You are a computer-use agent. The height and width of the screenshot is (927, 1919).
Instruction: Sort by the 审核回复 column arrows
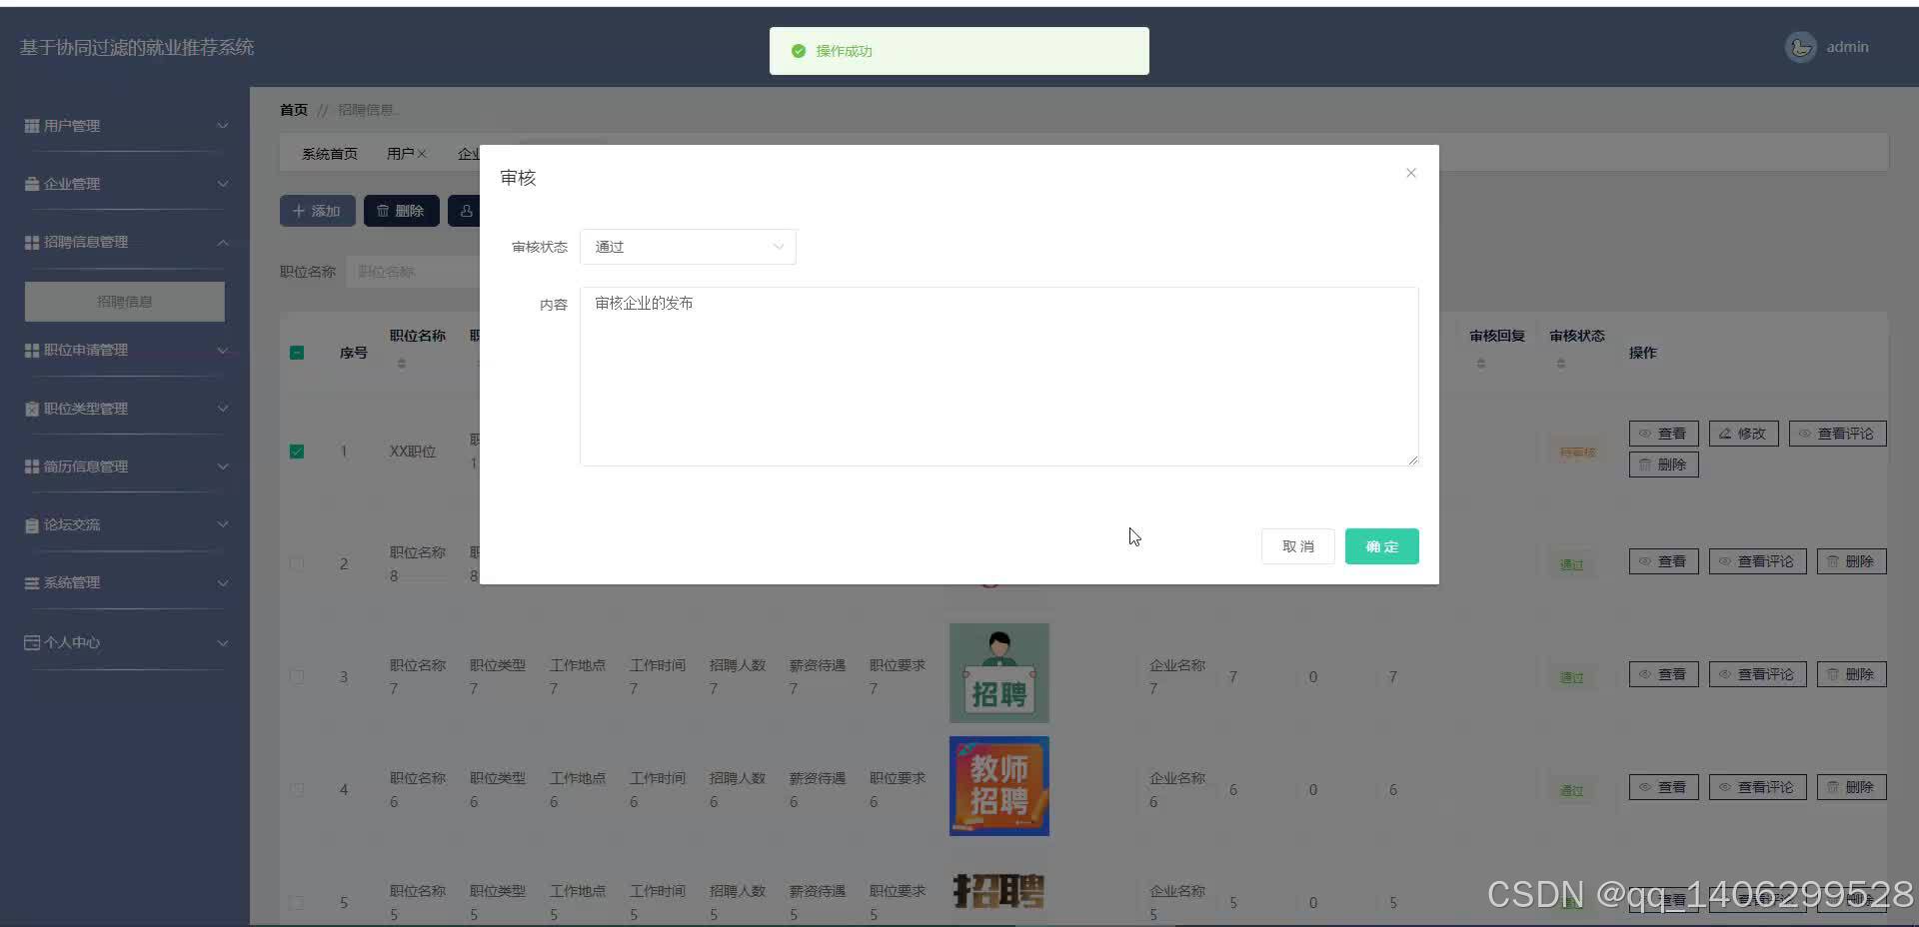tap(1481, 364)
